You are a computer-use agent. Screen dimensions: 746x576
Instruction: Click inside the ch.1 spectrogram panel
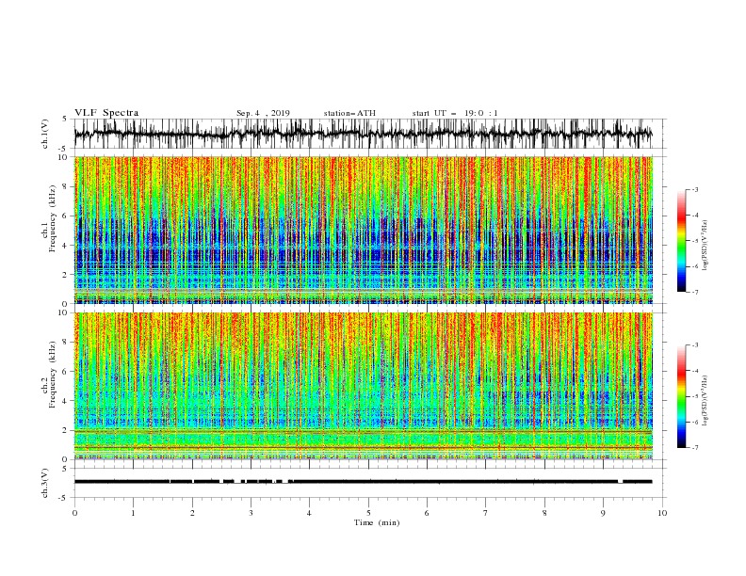point(364,230)
